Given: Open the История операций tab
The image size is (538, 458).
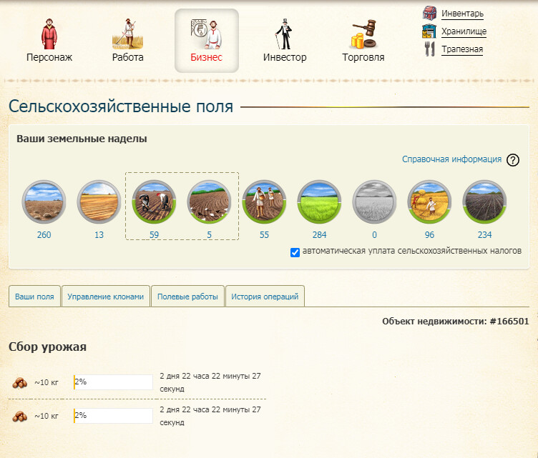Looking at the screenshot, I should [265, 297].
